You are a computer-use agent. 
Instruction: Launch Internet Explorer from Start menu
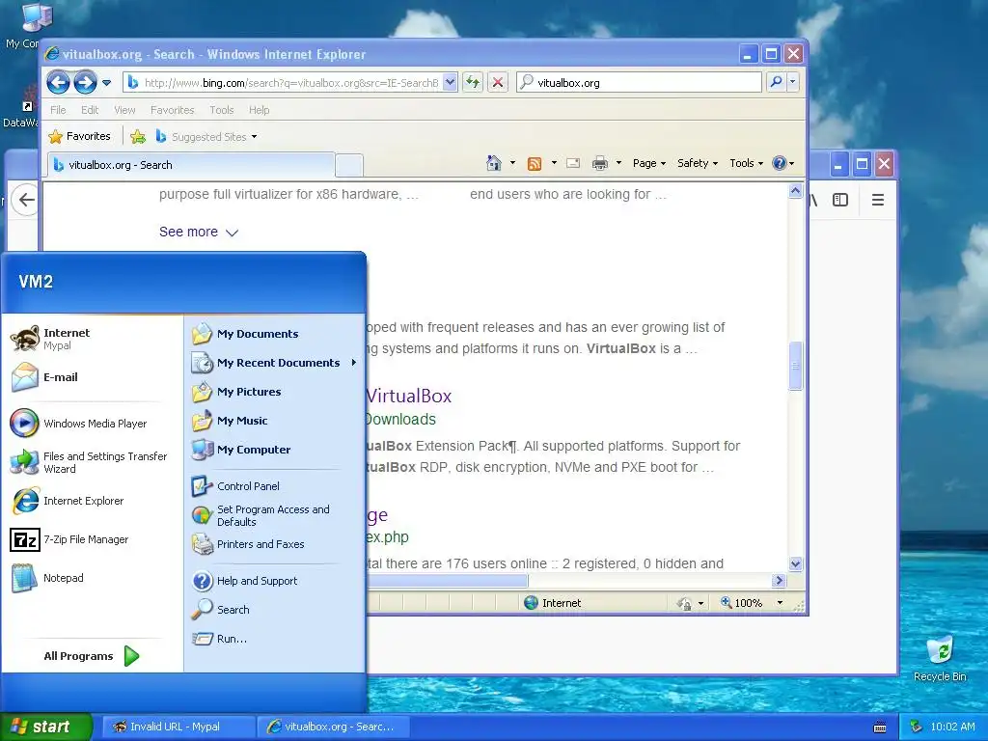click(94, 501)
